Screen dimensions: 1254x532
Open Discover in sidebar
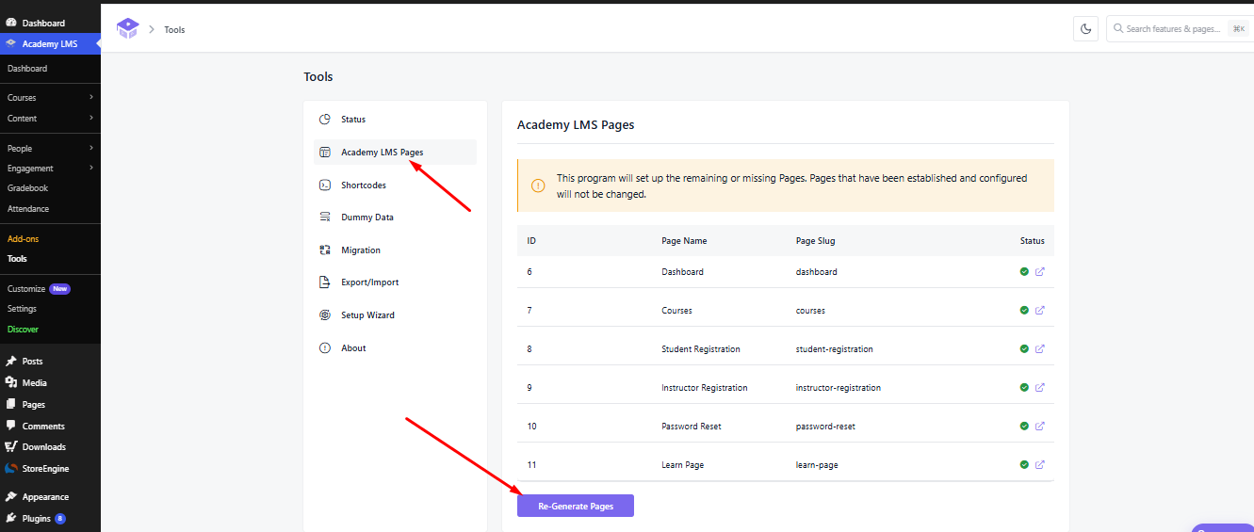pyautogui.click(x=23, y=330)
